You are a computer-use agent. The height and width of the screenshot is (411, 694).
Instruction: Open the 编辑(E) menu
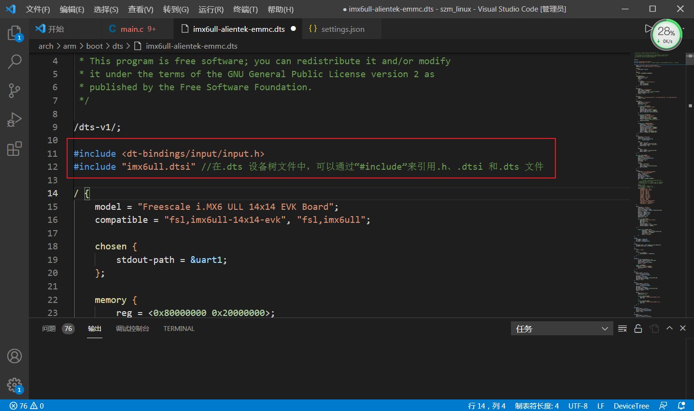point(72,9)
